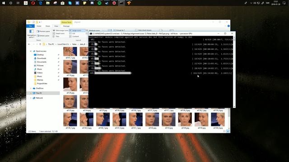Expand the This PC tree node
The height and width of the screenshot is (162, 289).
coord(31,93)
